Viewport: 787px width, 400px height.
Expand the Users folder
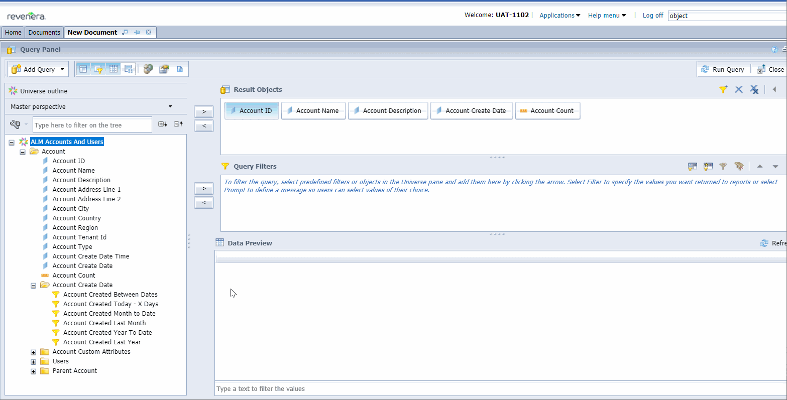click(34, 362)
